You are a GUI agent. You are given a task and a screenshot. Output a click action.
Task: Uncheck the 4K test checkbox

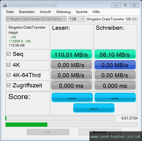coord(9,65)
